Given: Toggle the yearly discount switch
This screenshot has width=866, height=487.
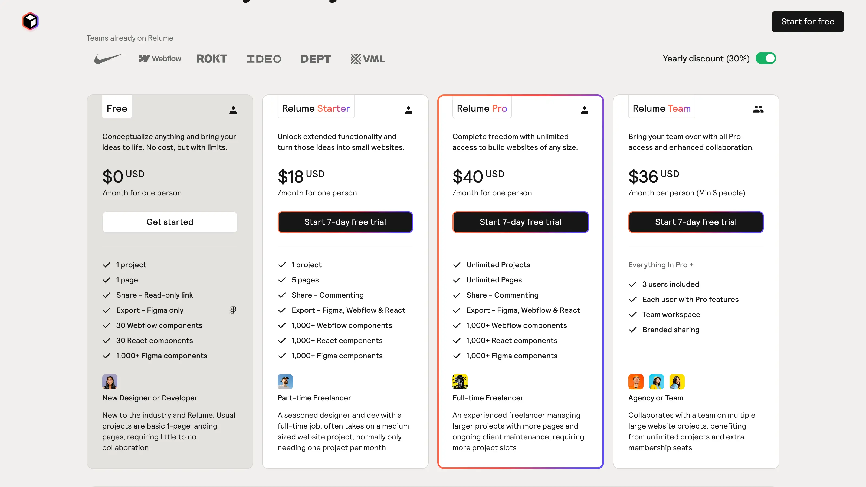Looking at the screenshot, I should [766, 58].
